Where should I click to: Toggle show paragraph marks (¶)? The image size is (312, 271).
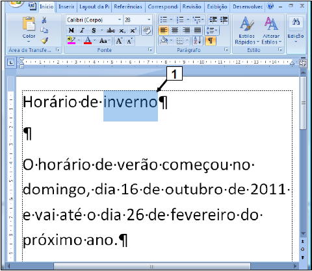point(211,40)
